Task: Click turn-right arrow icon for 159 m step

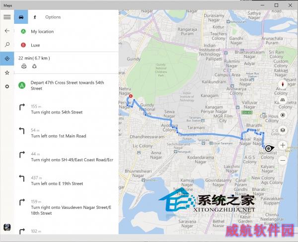Action: coord(22,202)
